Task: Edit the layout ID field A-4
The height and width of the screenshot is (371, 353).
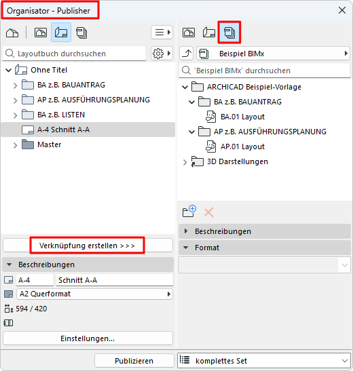Action: coord(35,280)
